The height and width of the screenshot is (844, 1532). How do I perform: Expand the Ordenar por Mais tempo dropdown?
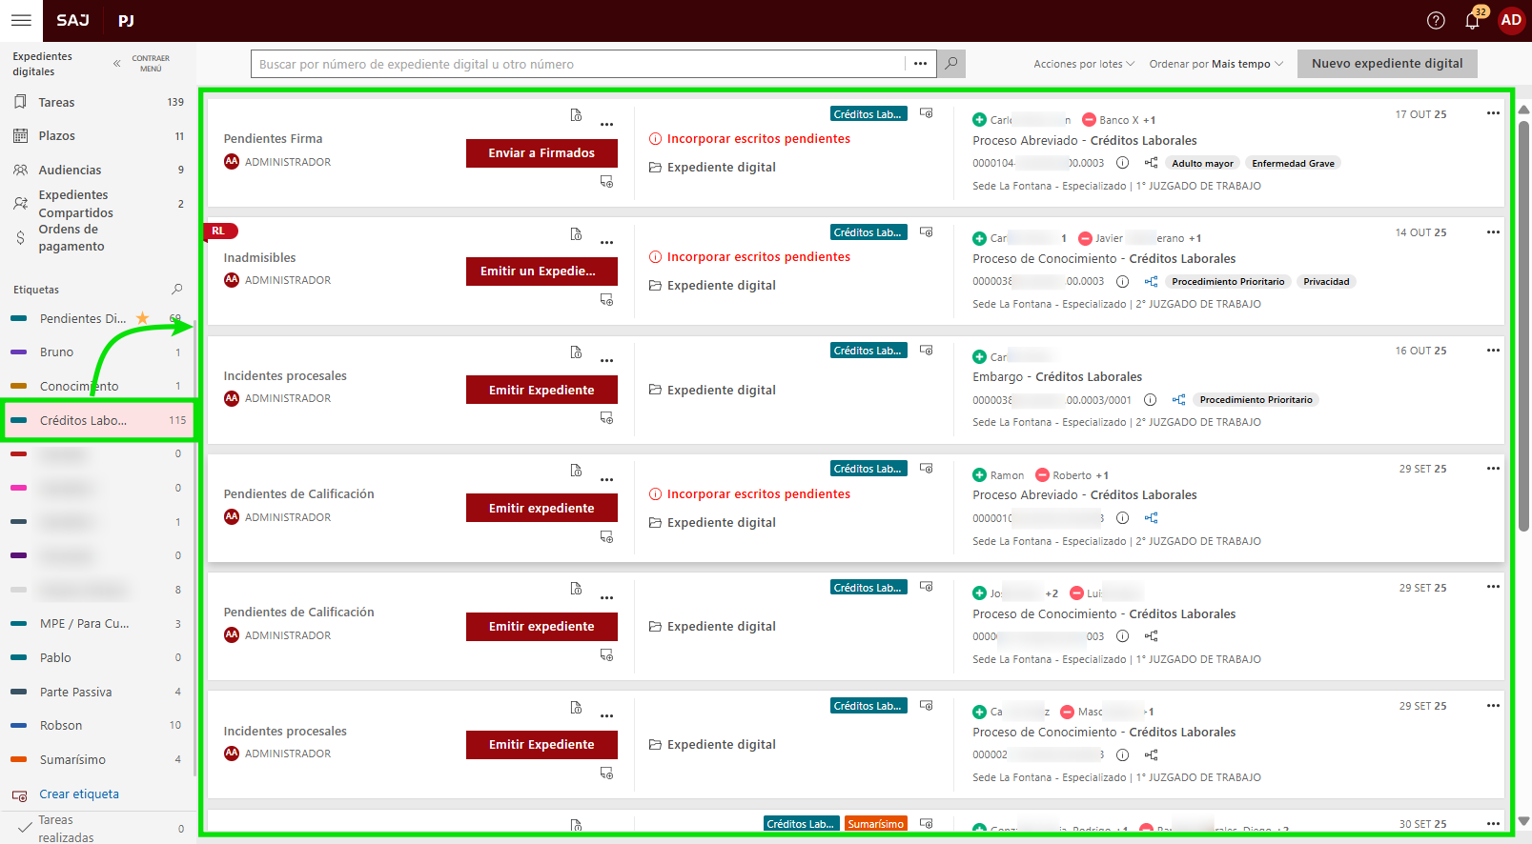(x=1215, y=64)
